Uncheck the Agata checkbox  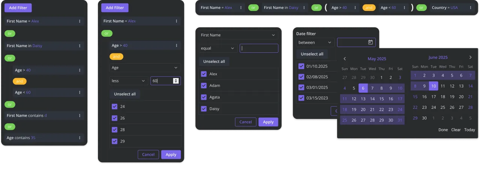pyautogui.click(x=204, y=97)
